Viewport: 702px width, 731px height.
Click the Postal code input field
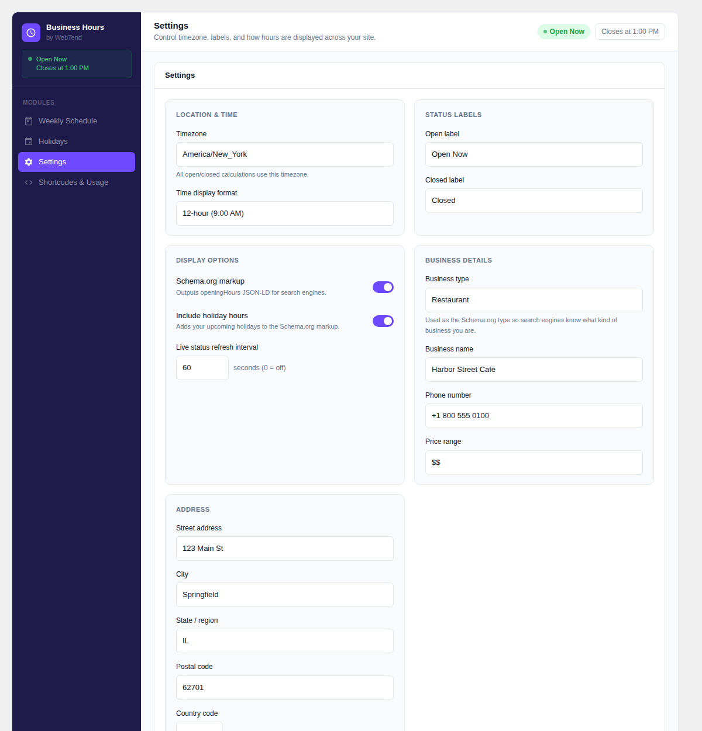285,688
